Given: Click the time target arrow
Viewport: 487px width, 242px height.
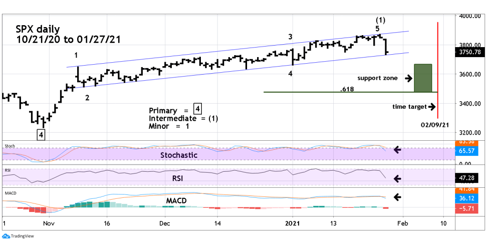Looking at the screenshot, I should coord(432,106).
